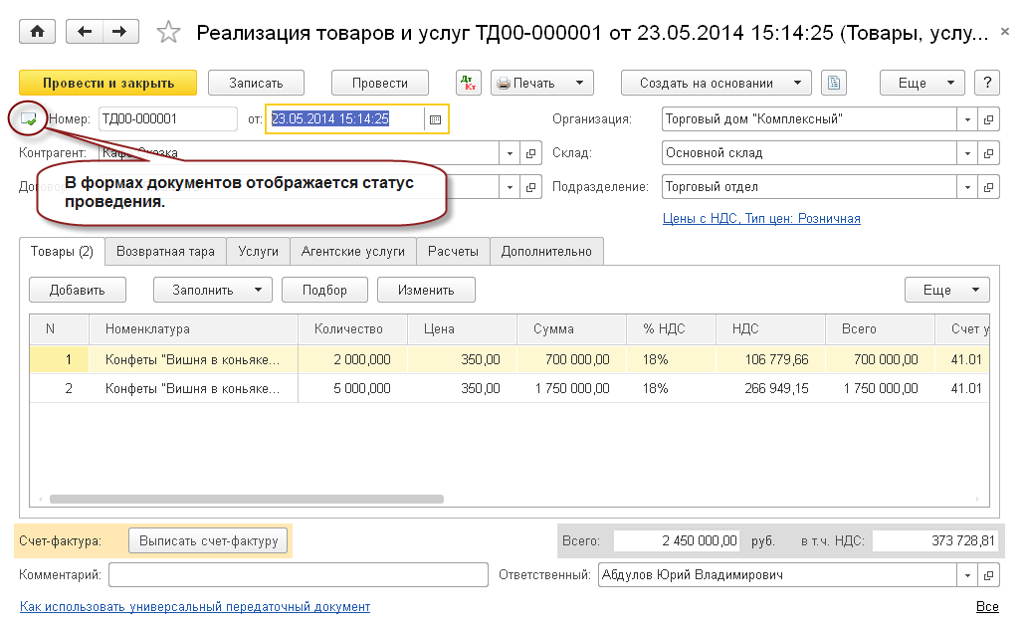The image size is (1027, 630).
Task: Click into the Комментарий input field
Action: coord(299,575)
